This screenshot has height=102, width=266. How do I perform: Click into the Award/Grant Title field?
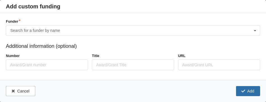pyautogui.click(x=133, y=65)
